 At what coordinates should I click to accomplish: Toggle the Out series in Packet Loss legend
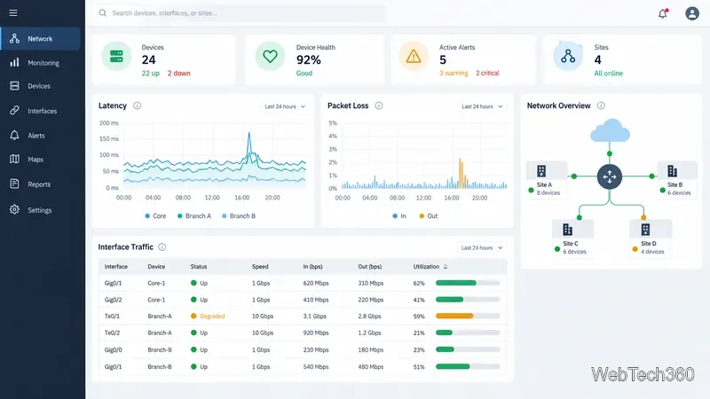coord(429,216)
